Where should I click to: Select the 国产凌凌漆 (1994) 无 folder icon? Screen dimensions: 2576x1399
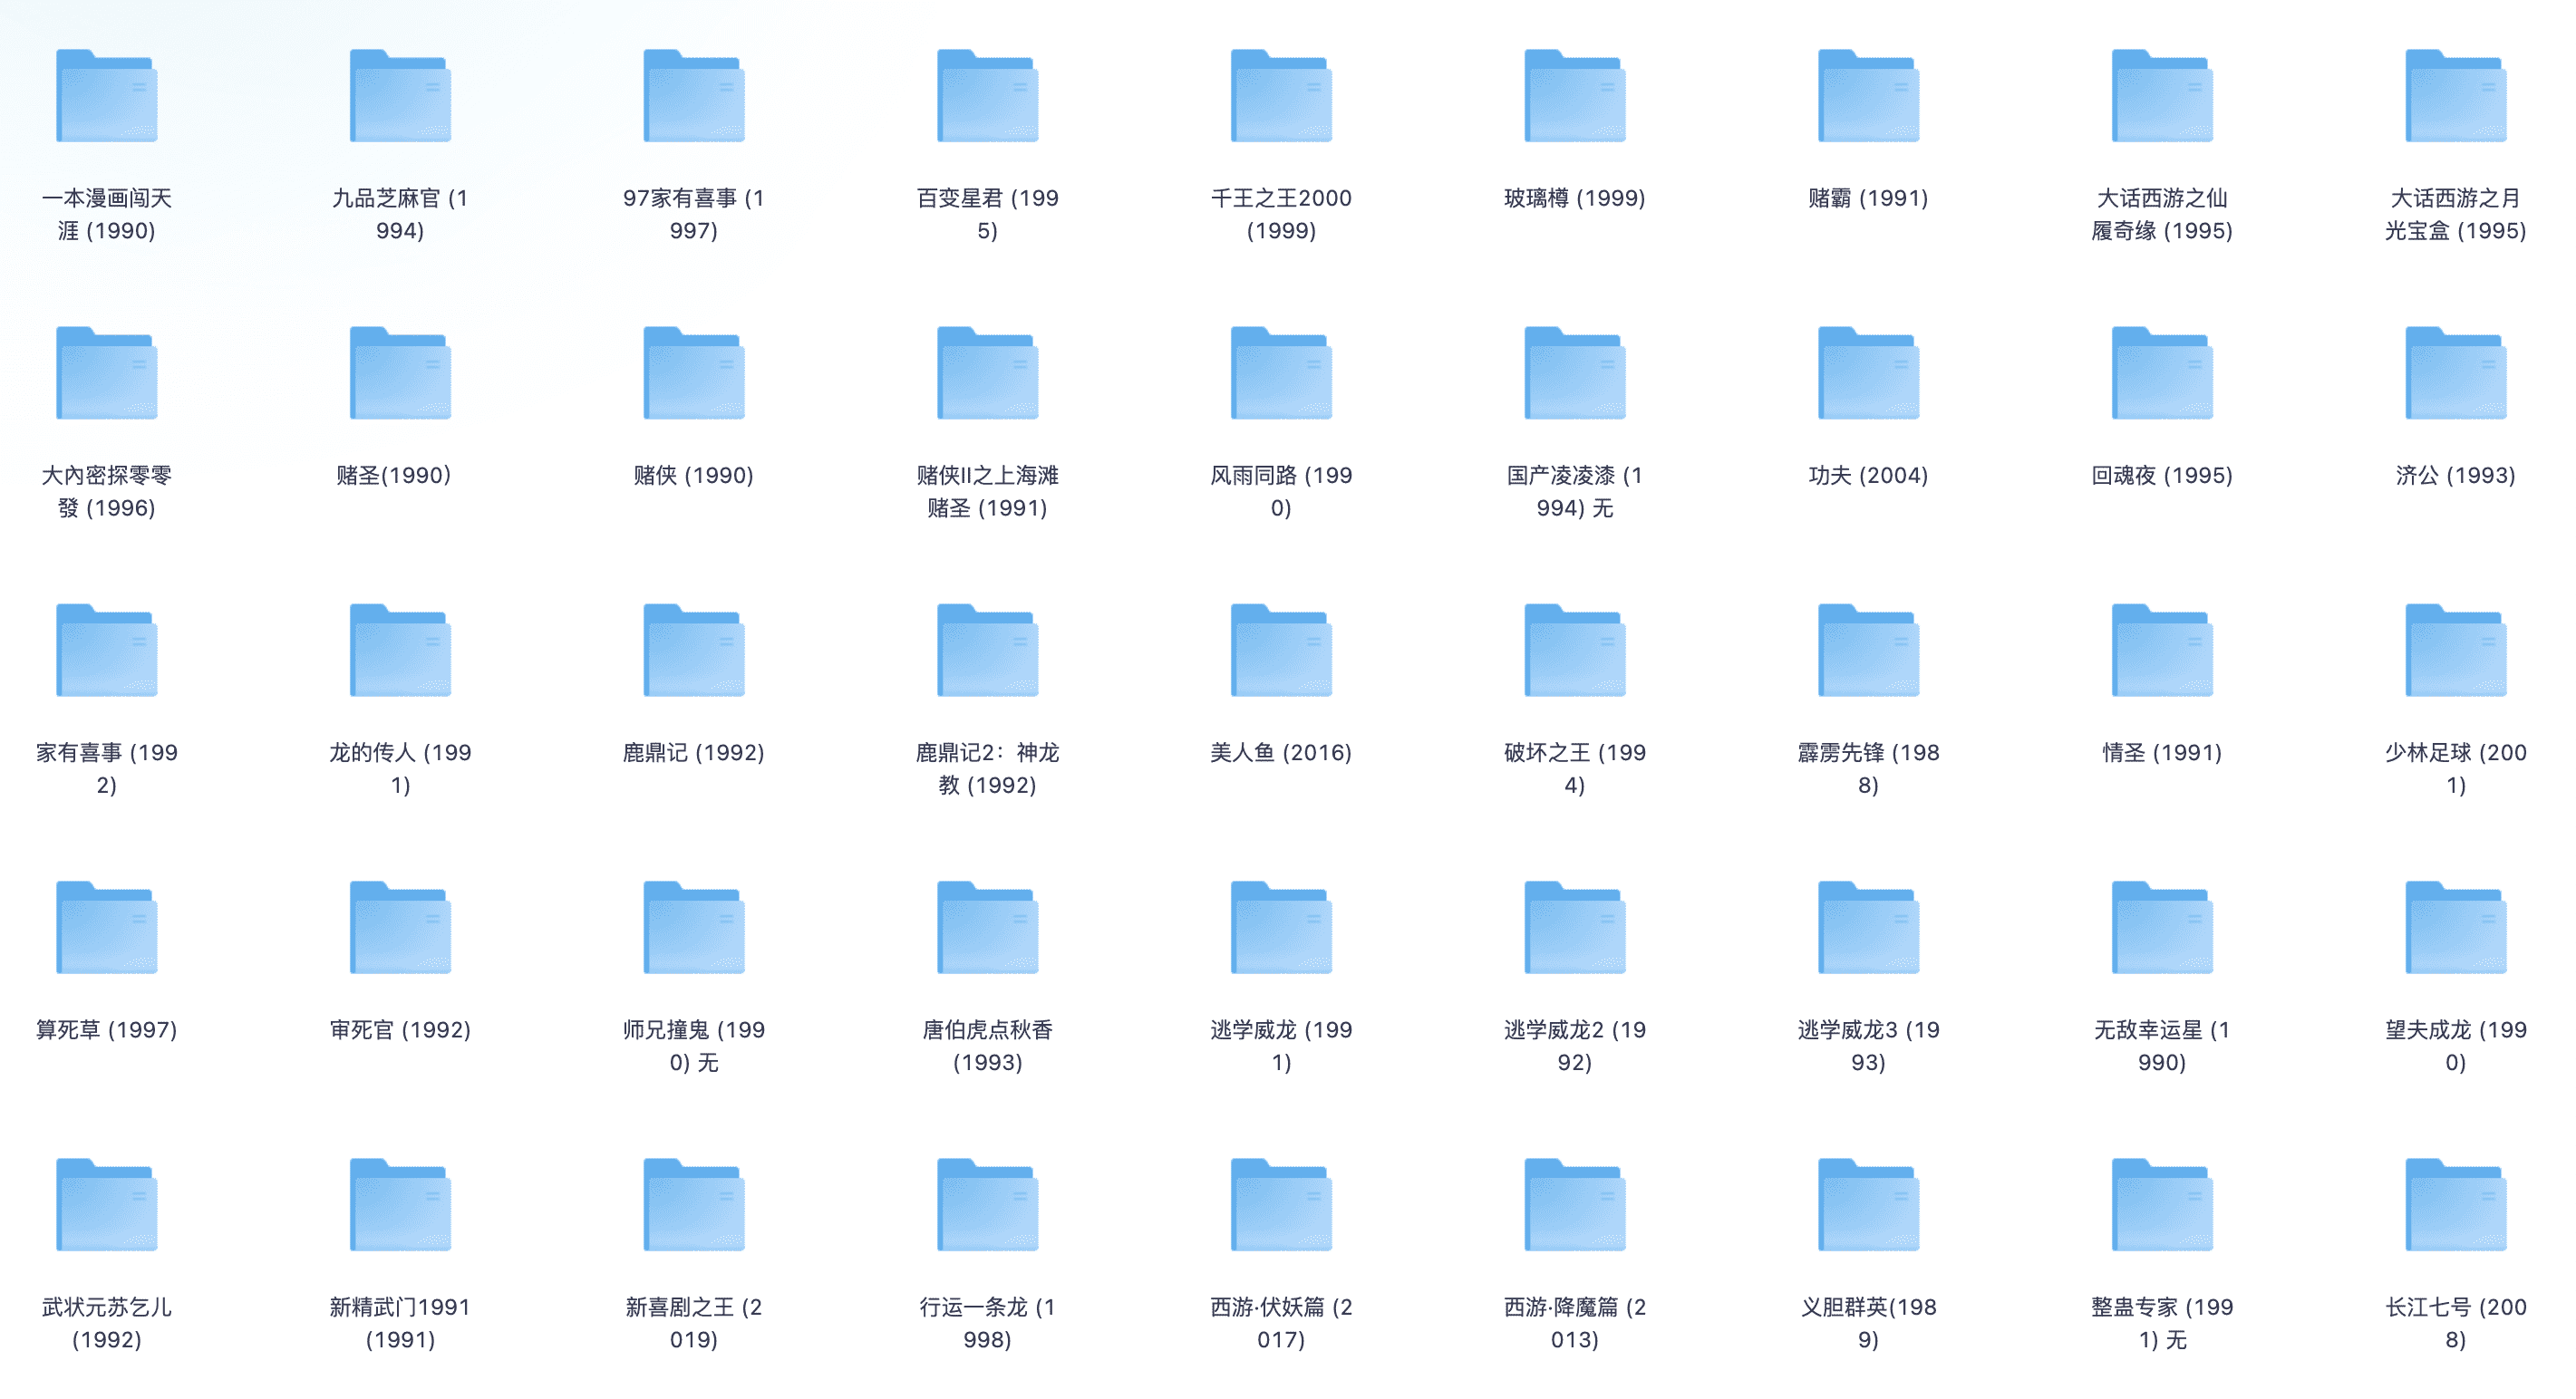pyautogui.click(x=1575, y=373)
